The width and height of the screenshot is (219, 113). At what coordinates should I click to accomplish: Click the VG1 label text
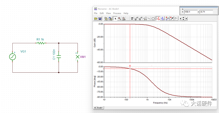23,52
